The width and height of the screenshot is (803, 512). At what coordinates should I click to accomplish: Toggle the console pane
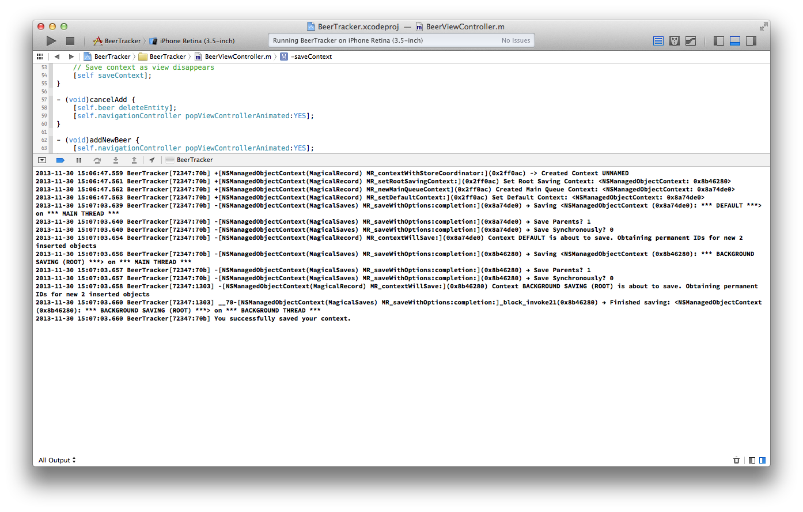pos(763,460)
